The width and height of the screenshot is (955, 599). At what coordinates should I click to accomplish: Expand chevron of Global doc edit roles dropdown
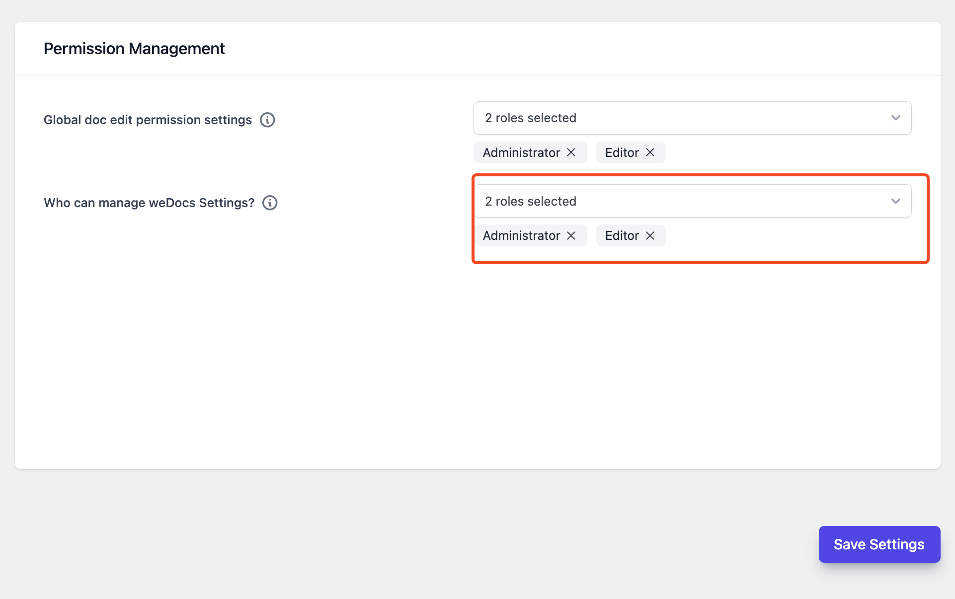pyautogui.click(x=896, y=118)
